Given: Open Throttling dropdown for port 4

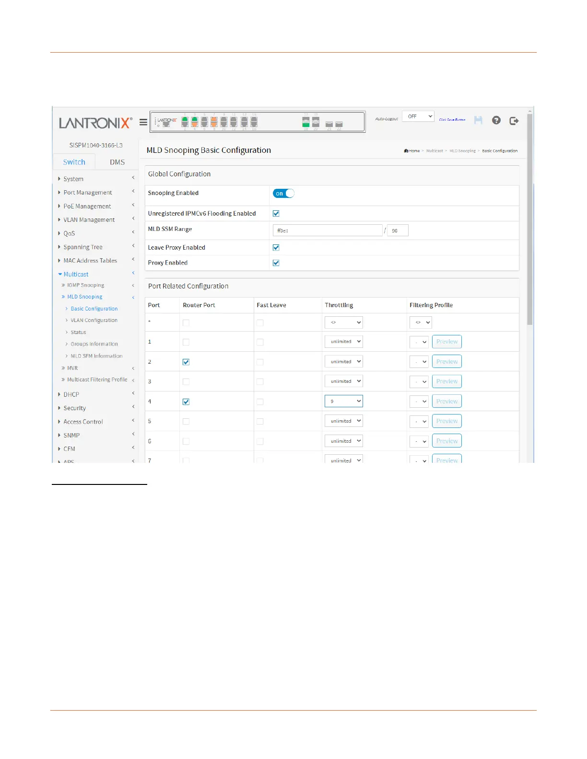Looking at the screenshot, I should [x=344, y=401].
